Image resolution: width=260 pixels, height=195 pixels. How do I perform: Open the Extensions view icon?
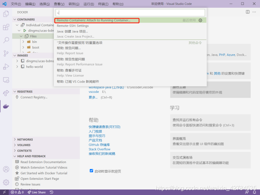click(6, 27)
